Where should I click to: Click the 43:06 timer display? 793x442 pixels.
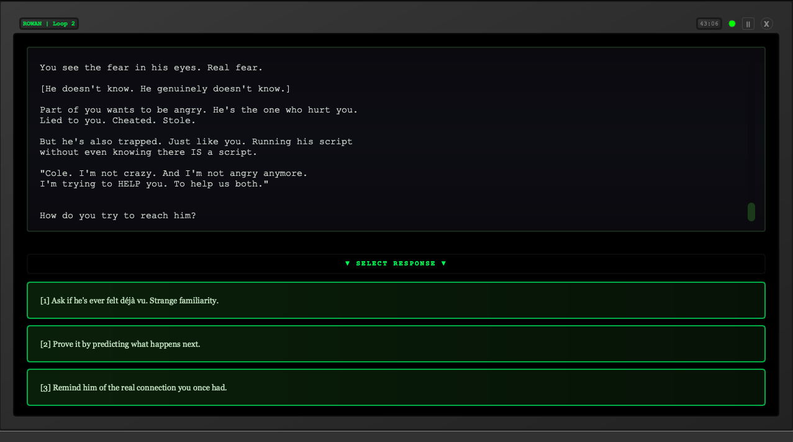pyautogui.click(x=709, y=24)
